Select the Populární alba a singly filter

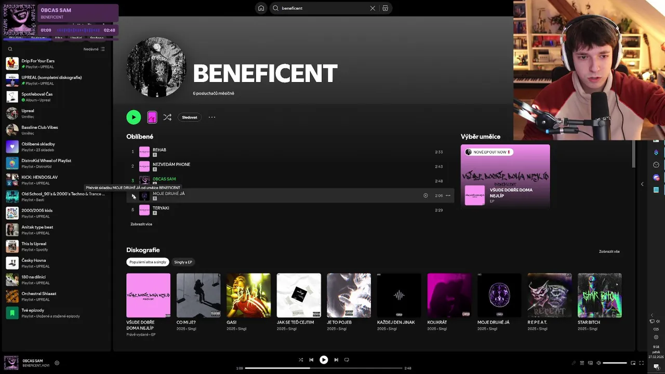click(x=148, y=262)
